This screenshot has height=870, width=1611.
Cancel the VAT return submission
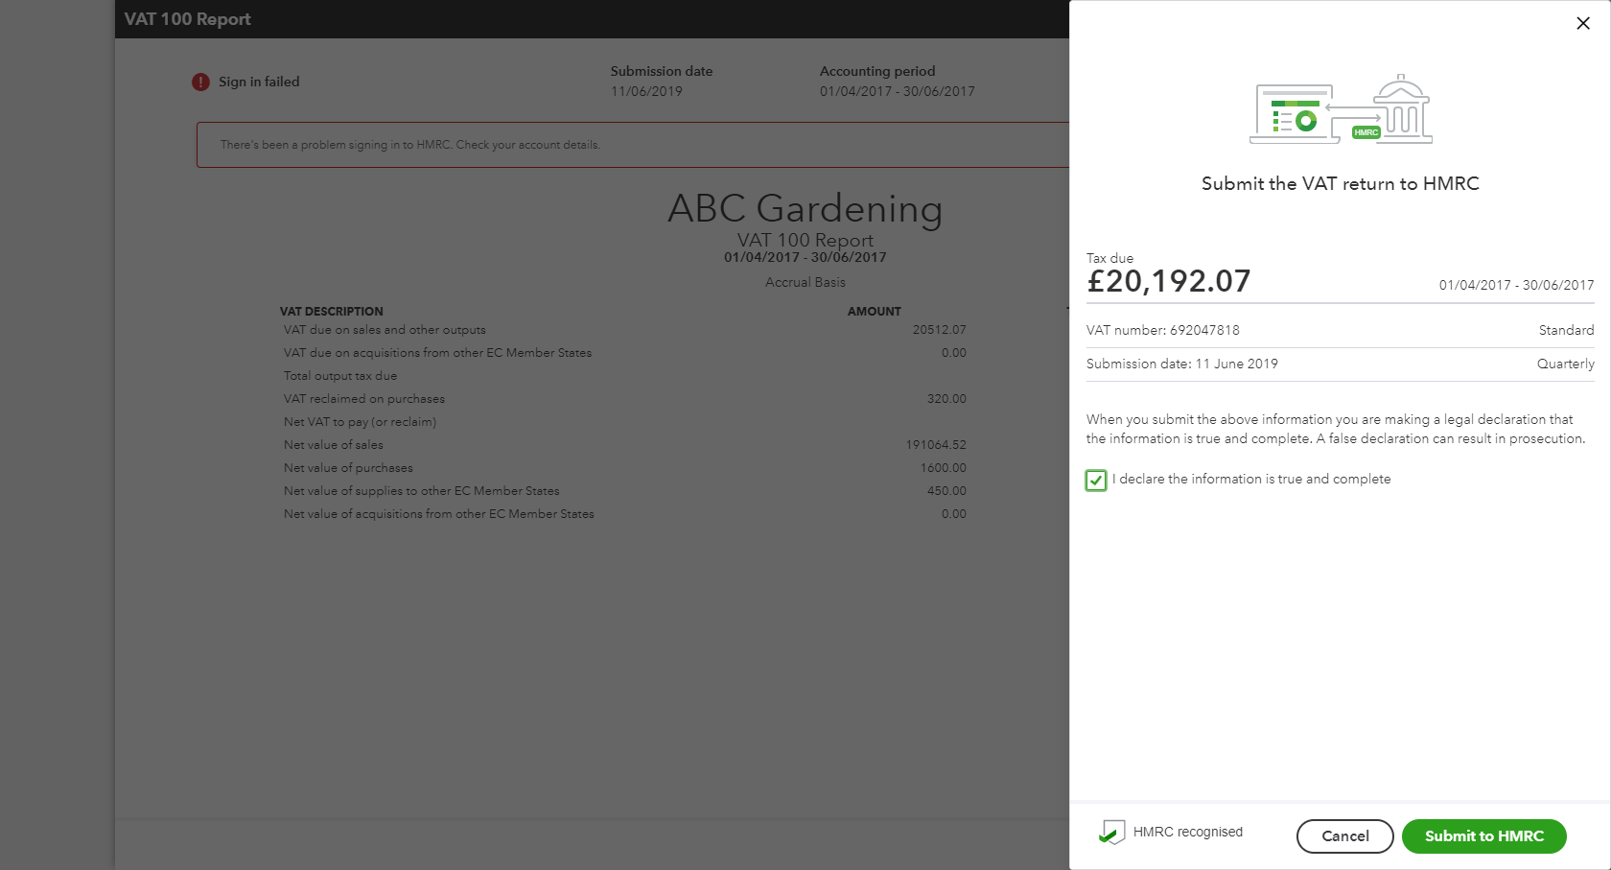[1345, 836]
